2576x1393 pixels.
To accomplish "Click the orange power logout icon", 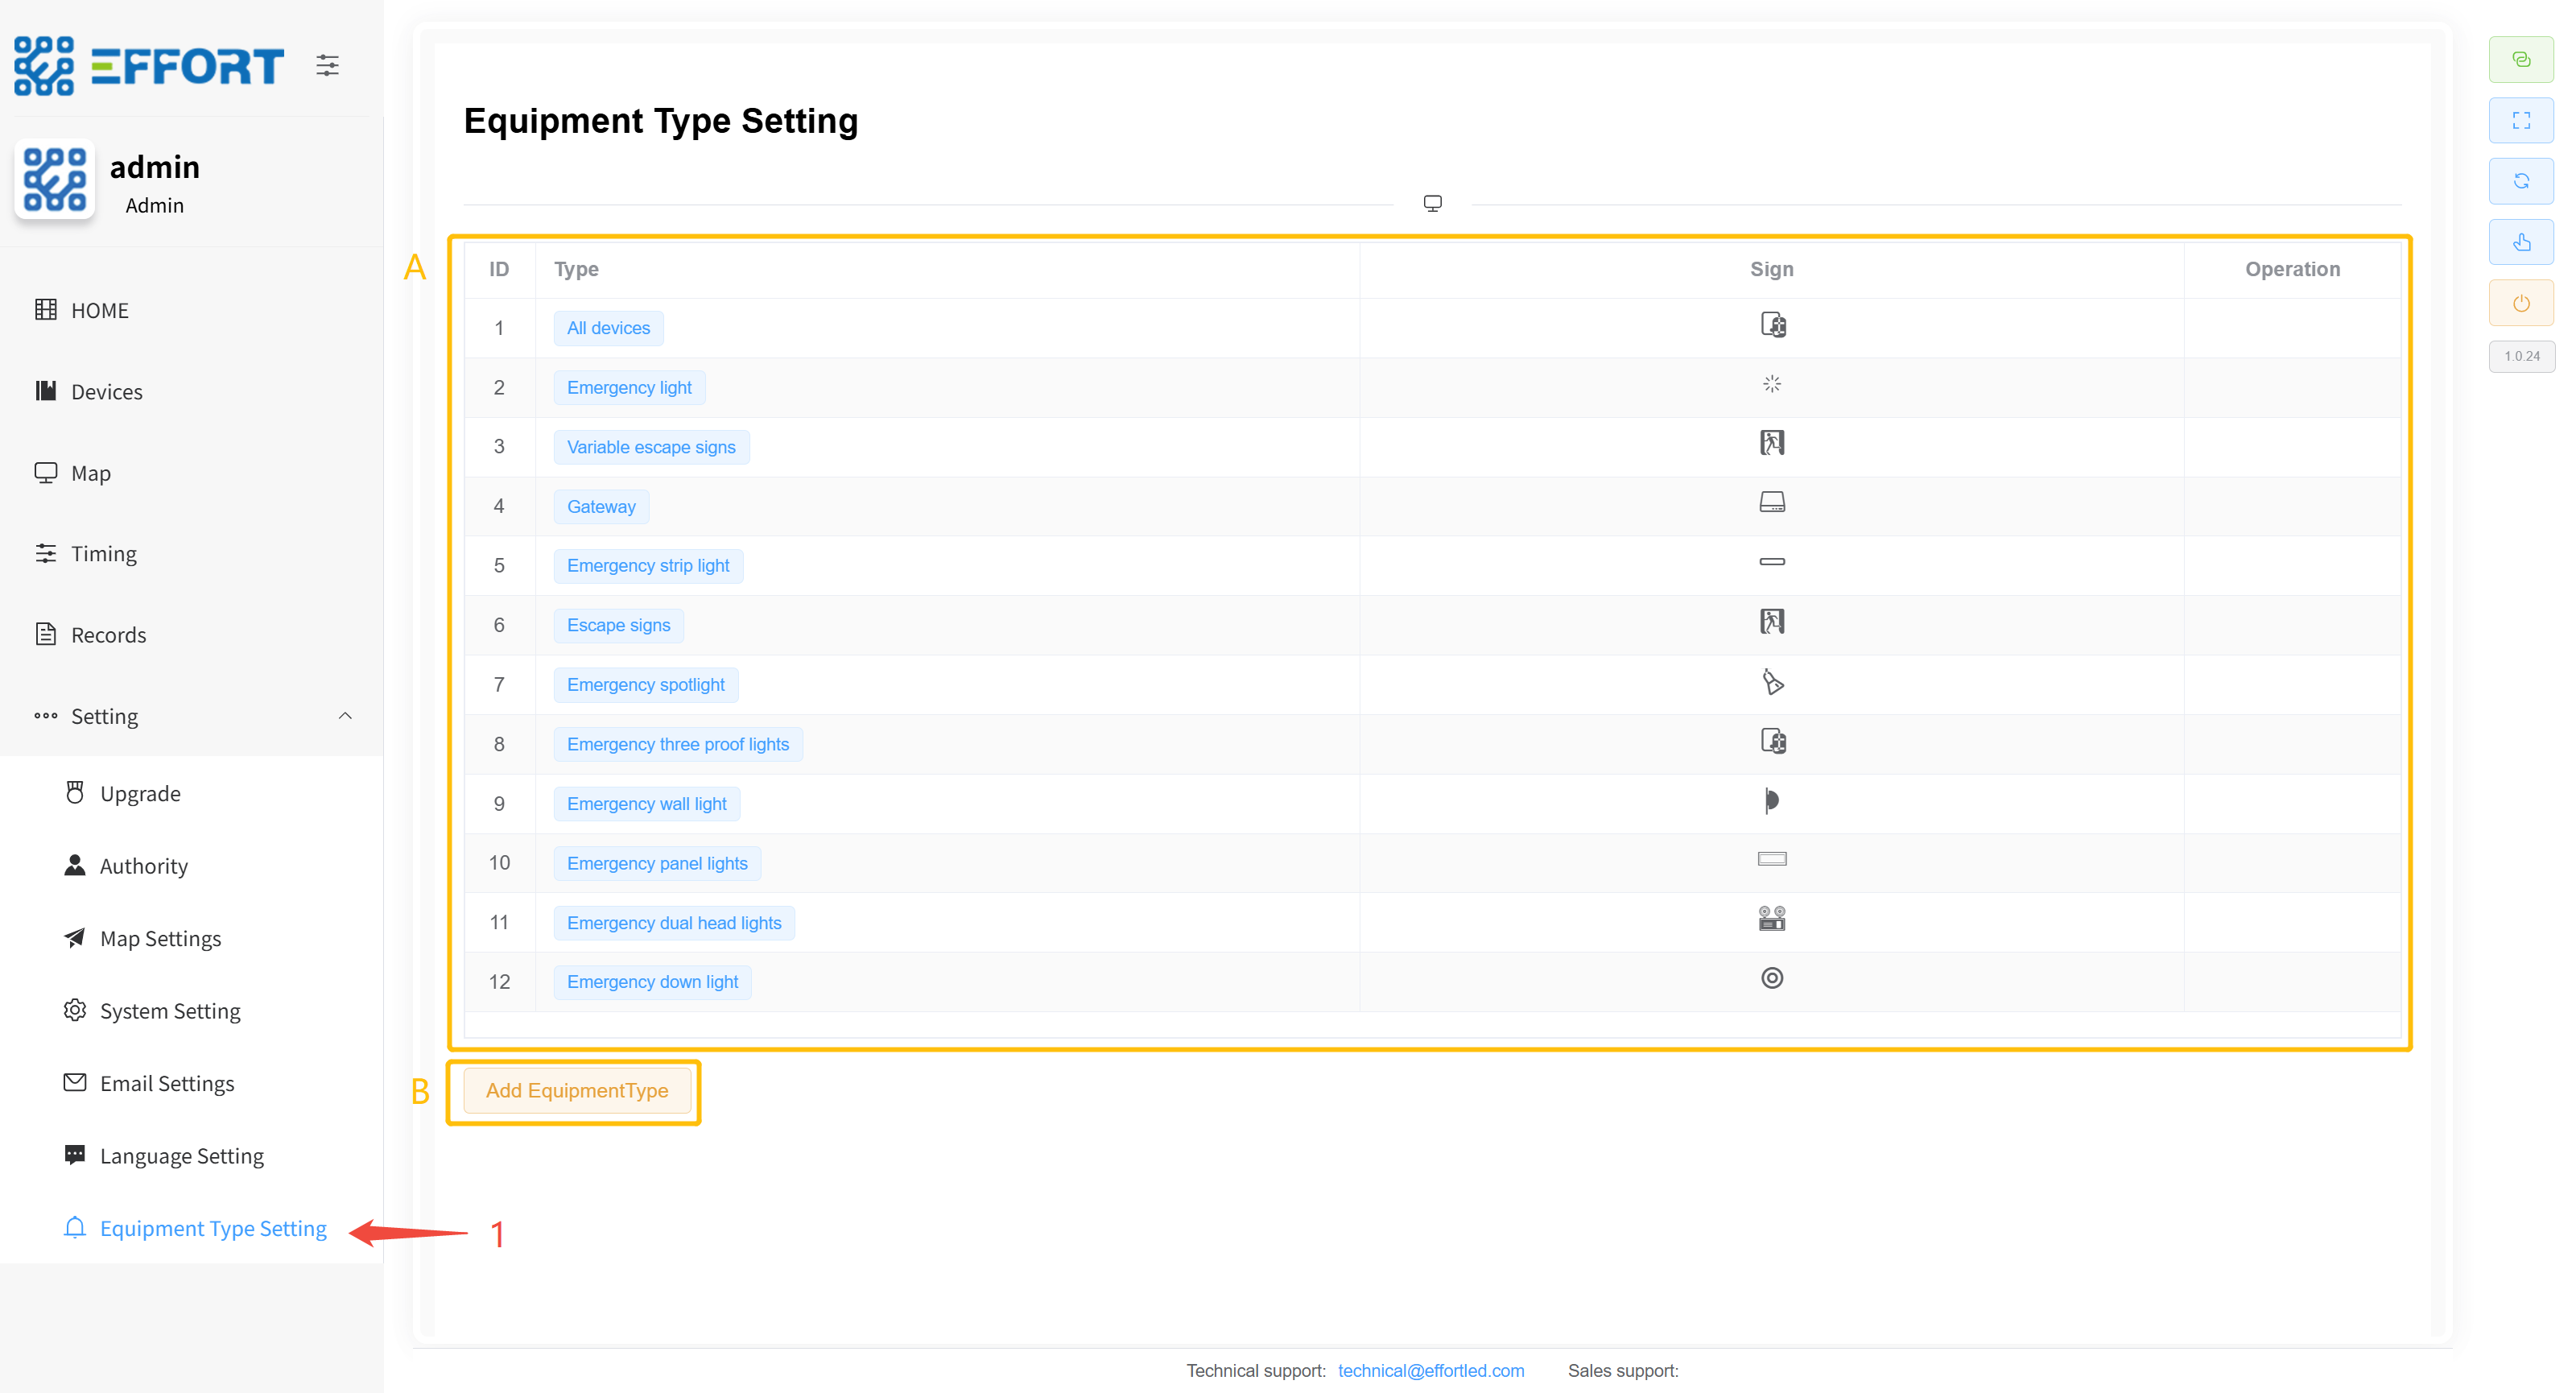I will pos(2520,303).
